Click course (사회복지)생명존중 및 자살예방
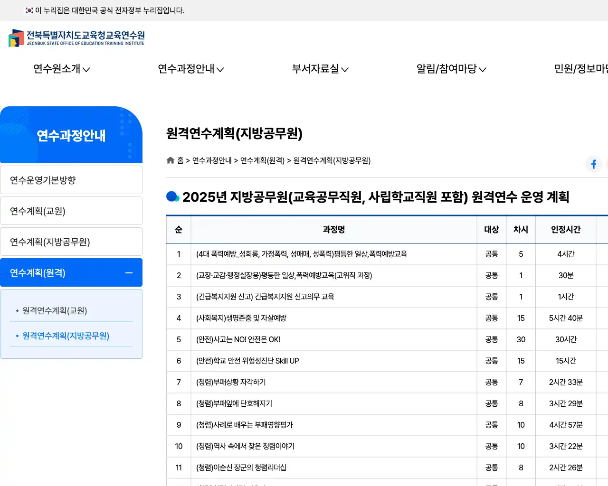Image resolution: width=608 pixels, height=486 pixels. coord(241,318)
